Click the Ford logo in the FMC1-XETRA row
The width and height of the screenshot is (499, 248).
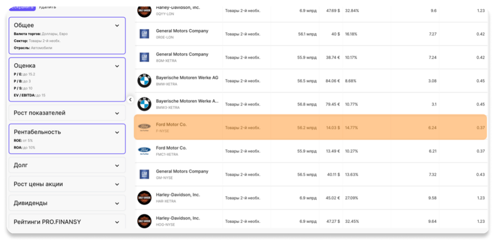coord(144,151)
